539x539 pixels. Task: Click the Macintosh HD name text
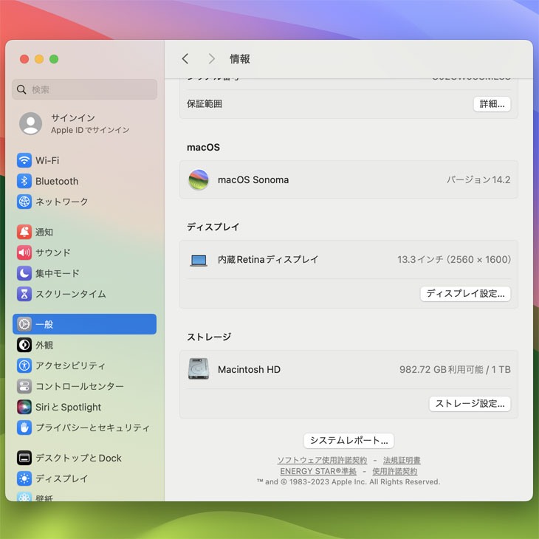tap(249, 369)
